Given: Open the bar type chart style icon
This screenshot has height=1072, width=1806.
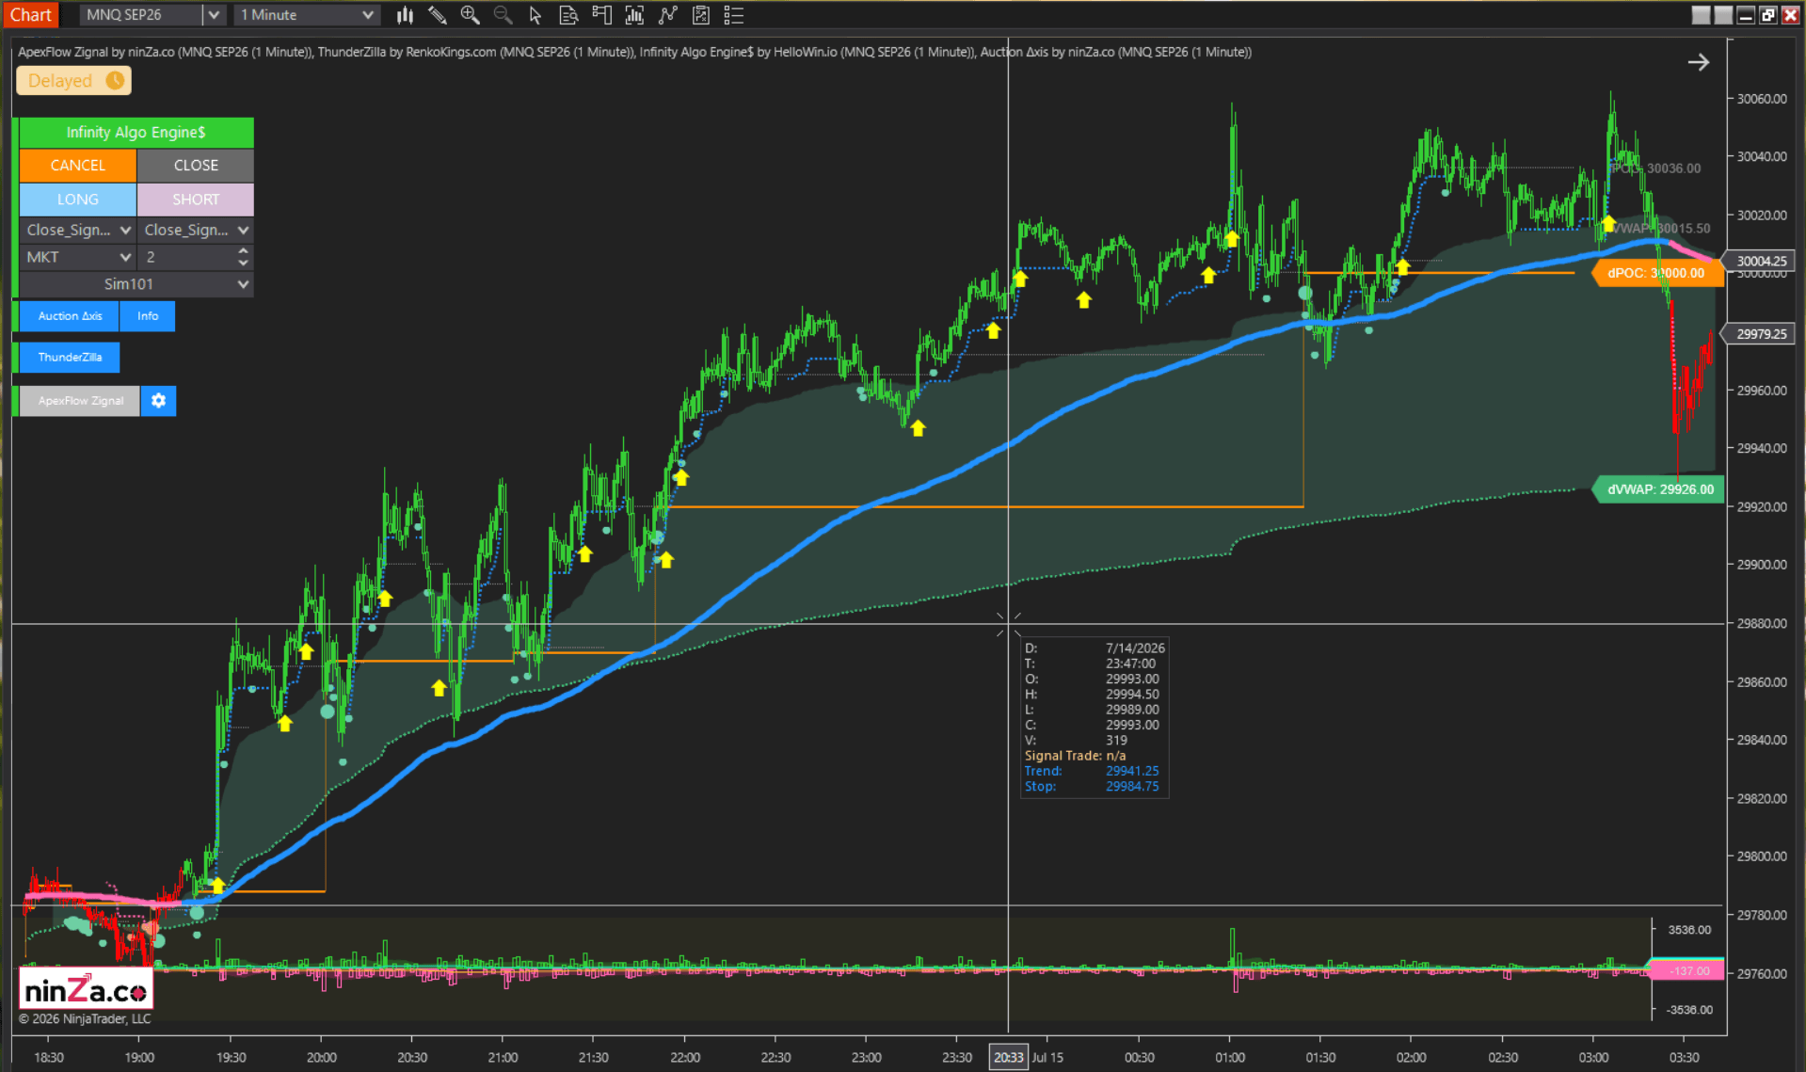Looking at the screenshot, I should (x=405, y=15).
